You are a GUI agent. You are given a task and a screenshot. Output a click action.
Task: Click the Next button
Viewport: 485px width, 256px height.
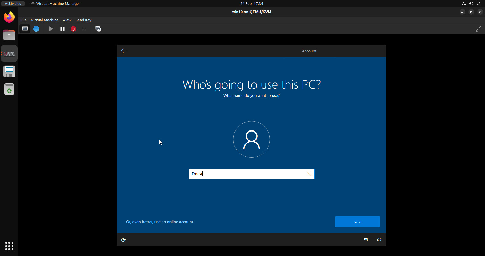pos(357,222)
